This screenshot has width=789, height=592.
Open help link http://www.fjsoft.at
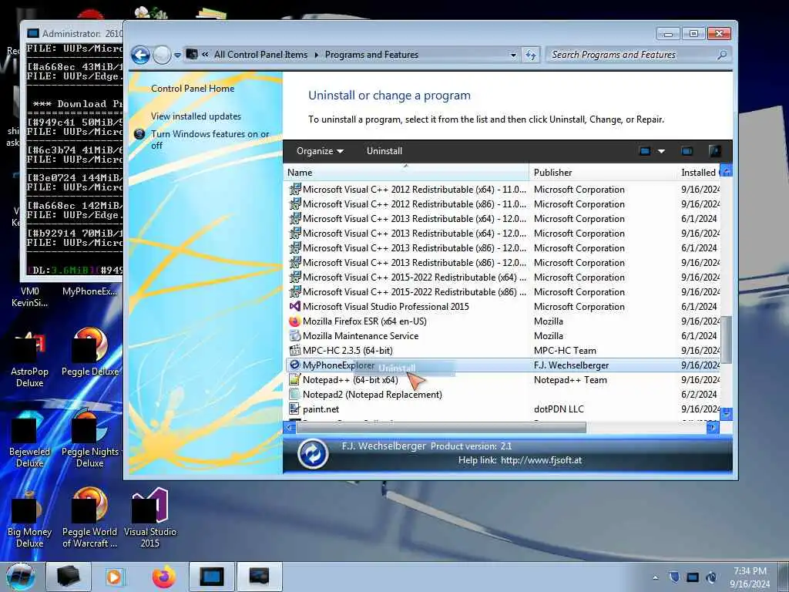pyautogui.click(x=542, y=460)
